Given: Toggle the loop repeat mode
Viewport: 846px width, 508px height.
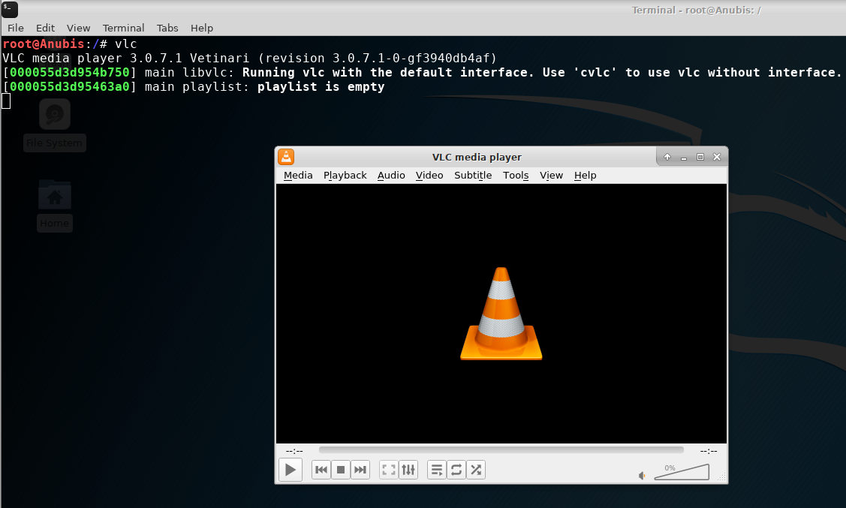Looking at the screenshot, I should coord(456,470).
